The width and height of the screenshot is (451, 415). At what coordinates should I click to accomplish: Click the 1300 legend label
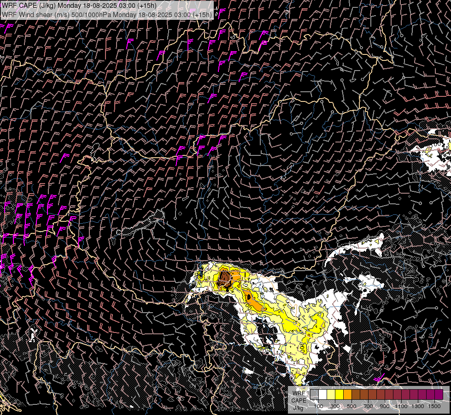tap(418, 406)
